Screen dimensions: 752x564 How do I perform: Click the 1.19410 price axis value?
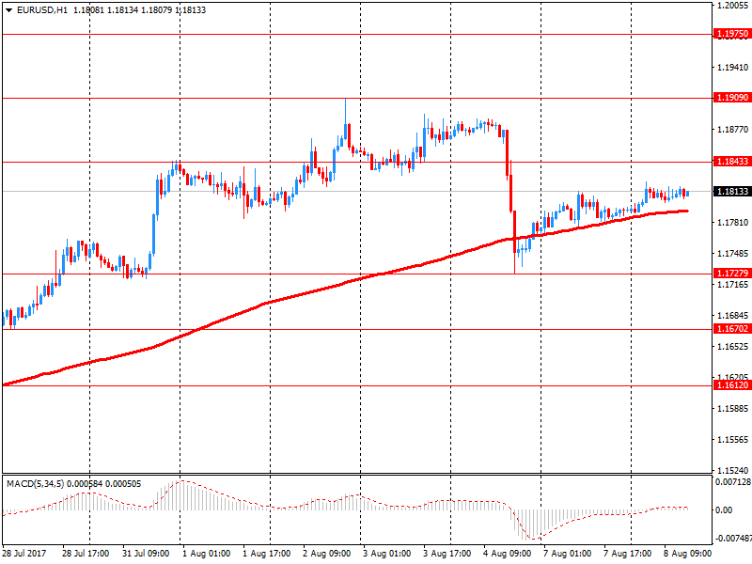(x=733, y=68)
